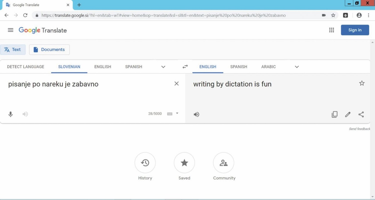Reload the page
375x200 pixels.
(x=25, y=15)
